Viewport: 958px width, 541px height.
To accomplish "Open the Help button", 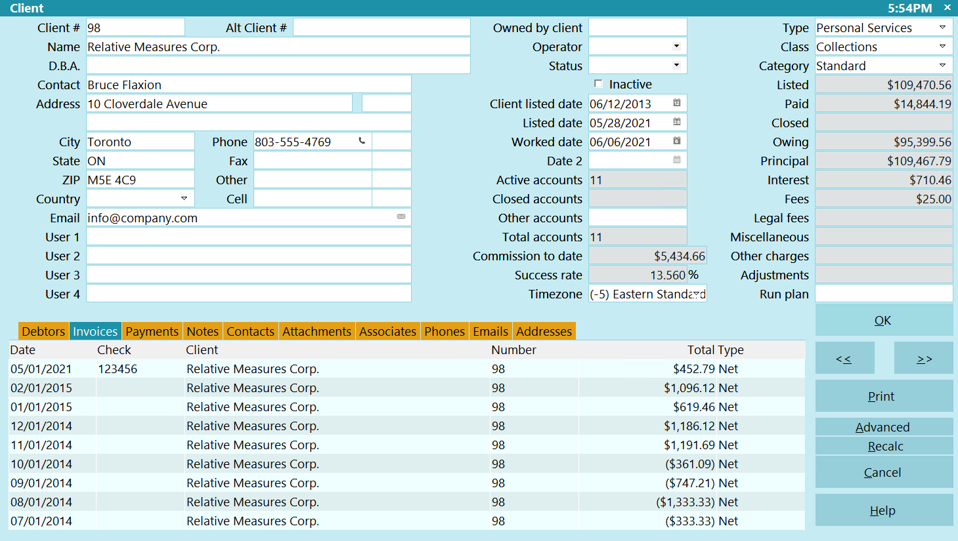I will (x=884, y=510).
